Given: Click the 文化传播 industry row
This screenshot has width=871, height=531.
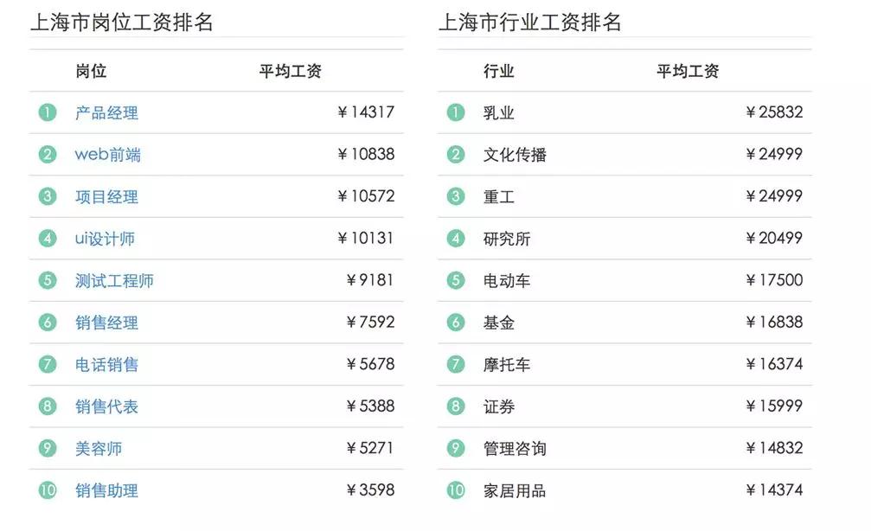Looking at the screenshot, I should tap(515, 155).
